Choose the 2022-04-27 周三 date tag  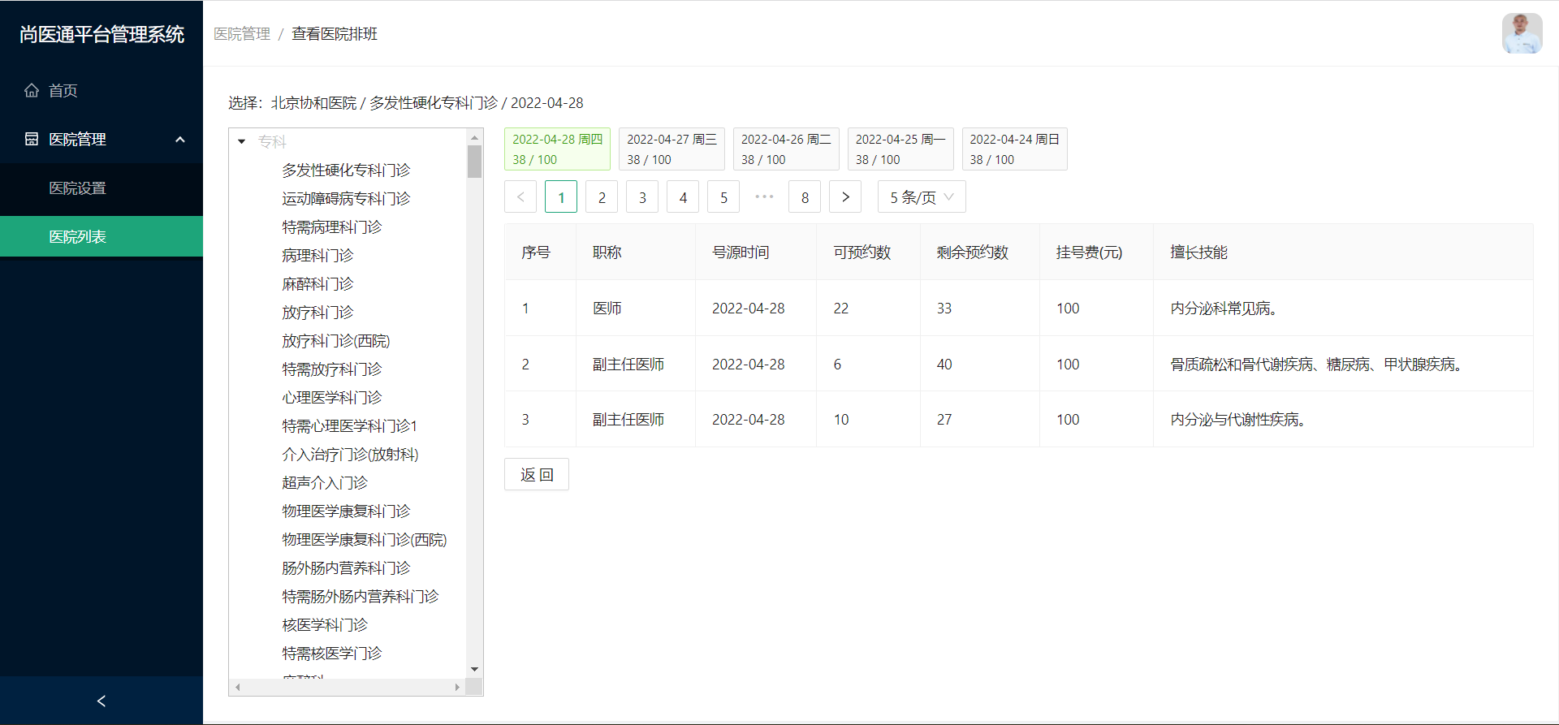(x=672, y=149)
